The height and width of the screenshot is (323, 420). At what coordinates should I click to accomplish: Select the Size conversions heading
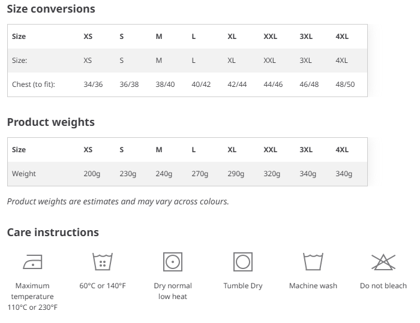[x=51, y=9]
